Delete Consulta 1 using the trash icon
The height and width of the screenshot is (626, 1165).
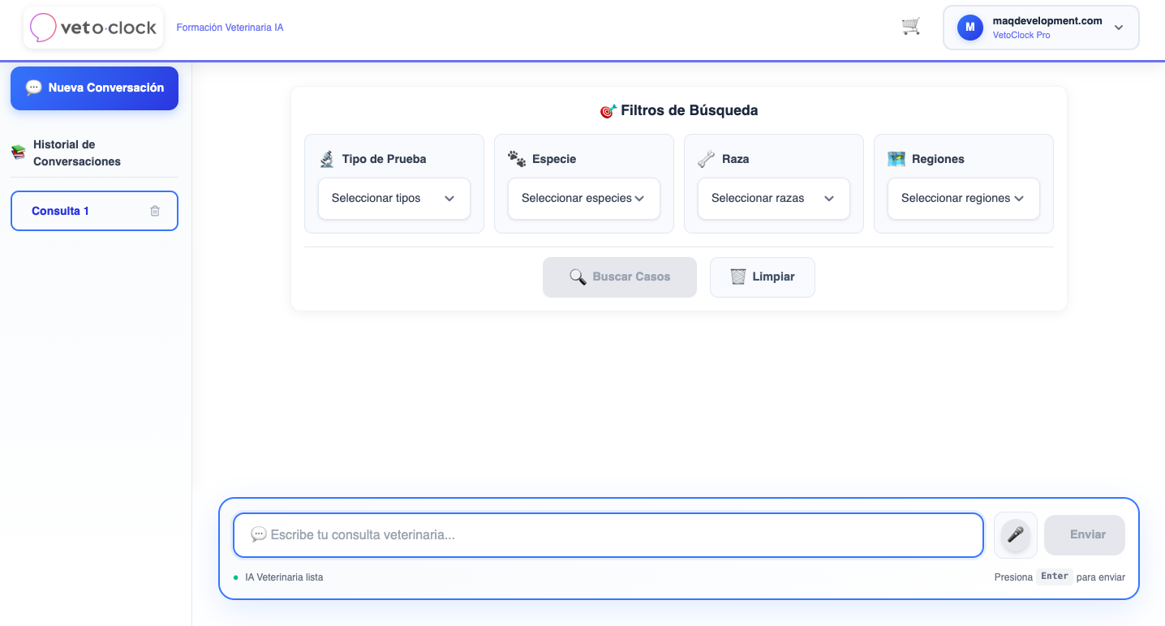[154, 210]
